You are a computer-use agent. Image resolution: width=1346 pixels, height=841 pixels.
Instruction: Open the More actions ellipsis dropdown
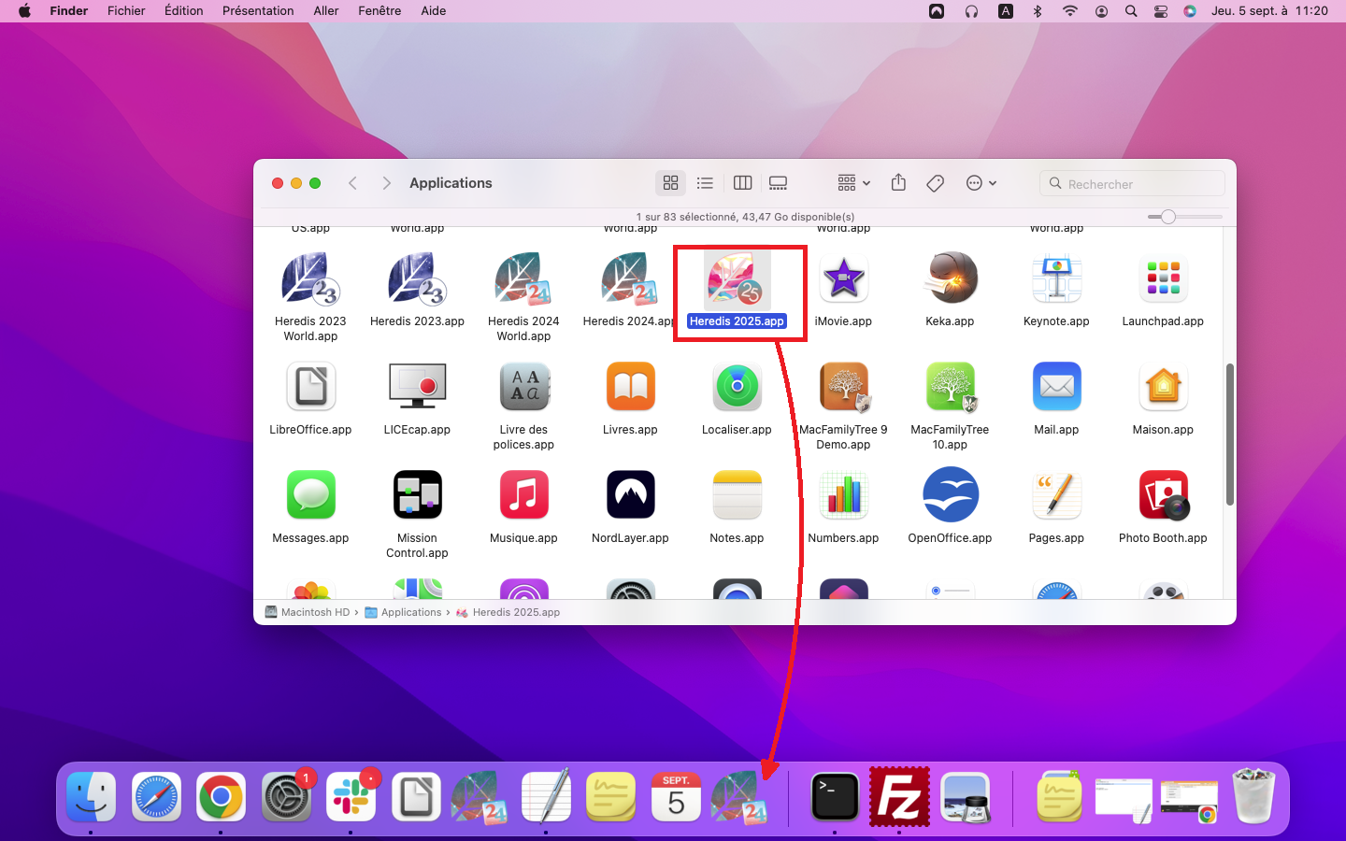(981, 183)
